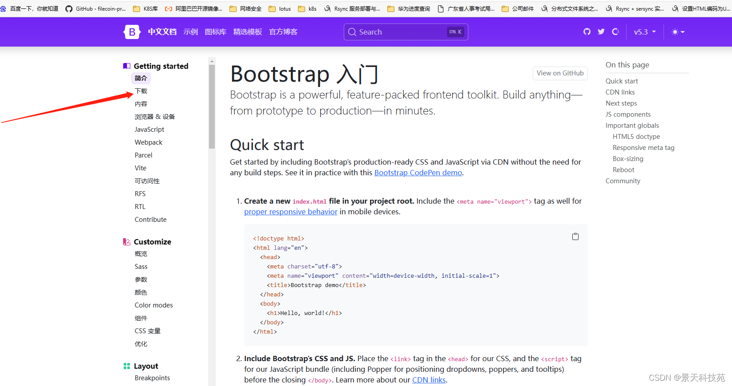Jump to Responsive meta tag section

[644, 148]
